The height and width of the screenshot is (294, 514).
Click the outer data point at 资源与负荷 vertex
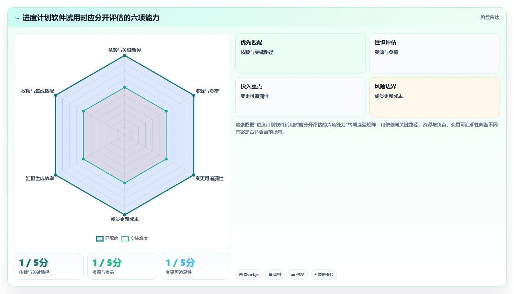coord(194,95)
